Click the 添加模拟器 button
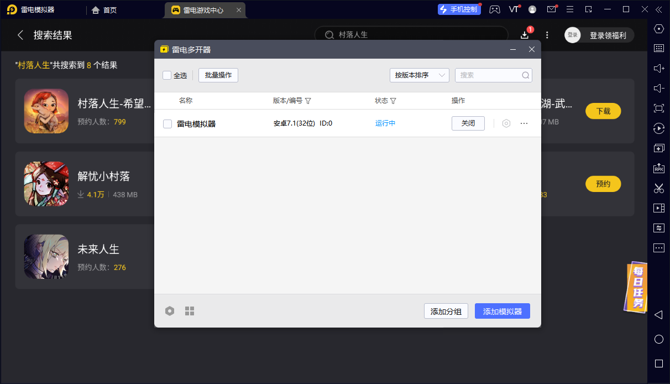The width and height of the screenshot is (670, 384). pyautogui.click(x=502, y=311)
